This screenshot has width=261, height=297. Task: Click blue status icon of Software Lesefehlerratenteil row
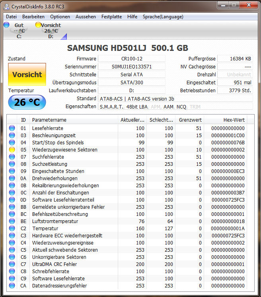tap(12, 200)
